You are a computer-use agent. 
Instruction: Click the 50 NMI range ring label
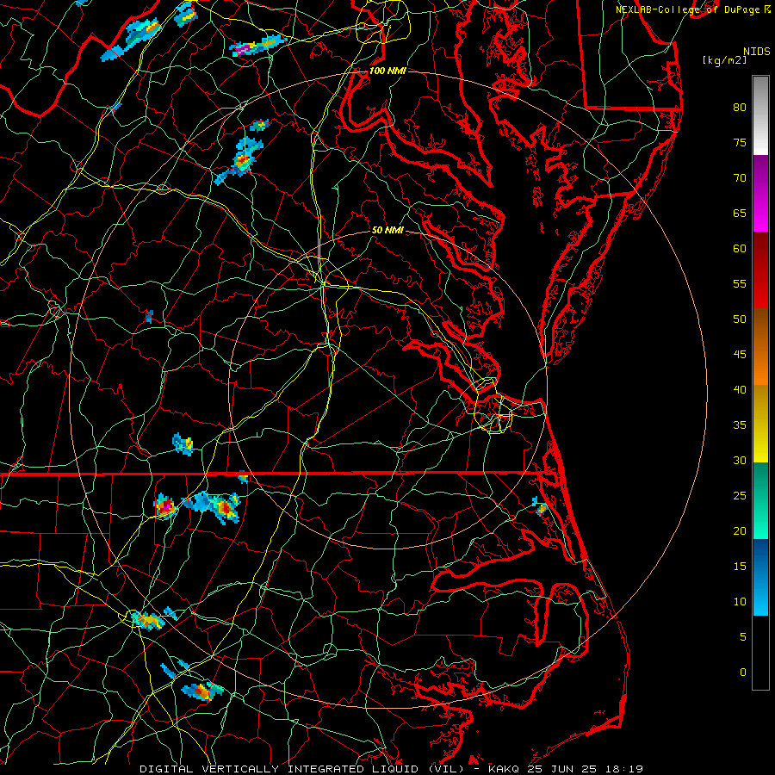pos(388,230)
